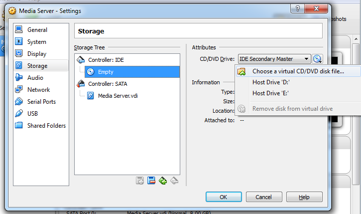Click the IDE controller icon

(81, 60)
